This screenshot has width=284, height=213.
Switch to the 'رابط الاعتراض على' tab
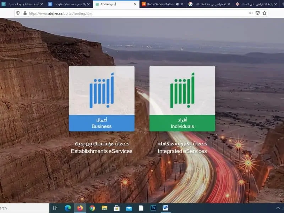tap(256, 4)
